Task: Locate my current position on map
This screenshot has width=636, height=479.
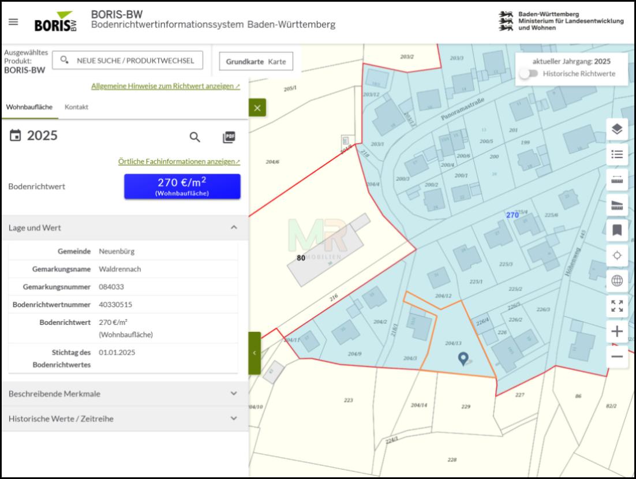Action: coord(617,256)
